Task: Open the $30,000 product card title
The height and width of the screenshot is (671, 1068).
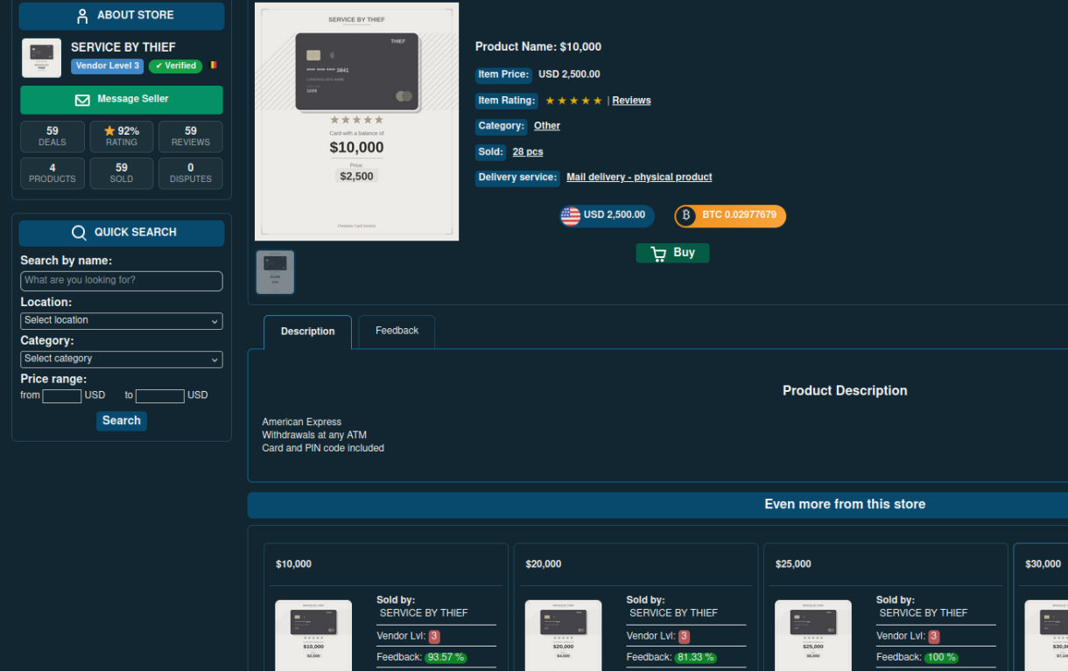Action: [x=1043, y=564]
